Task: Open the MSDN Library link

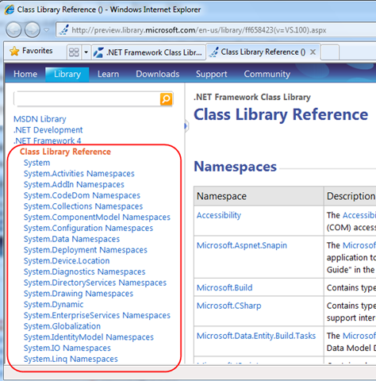Action: [x=40, y=119]
